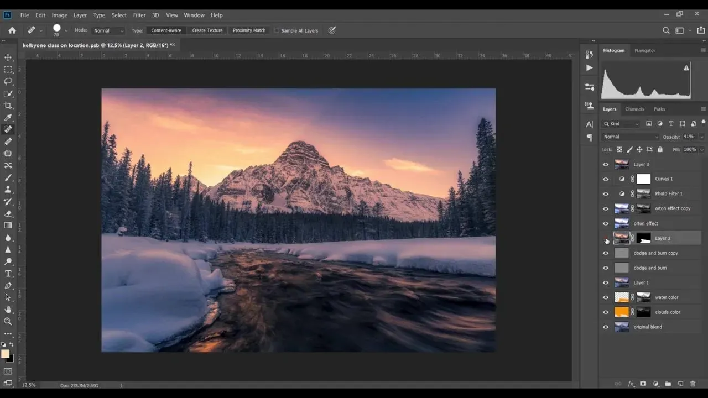Activate the Zoom tool
The width and height of the screenshot is (708, 398).
8,321
